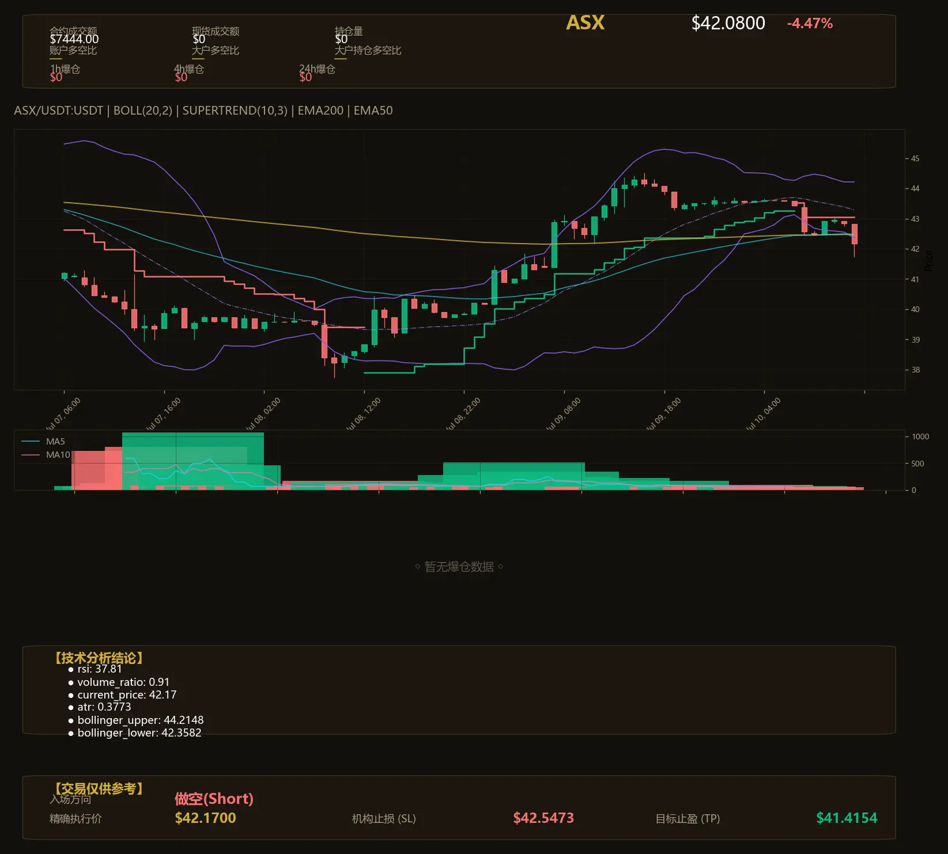948x854 pixels.
Task: Click the volume_ratio: 0.91 line
Action: (x=123, y=682)
